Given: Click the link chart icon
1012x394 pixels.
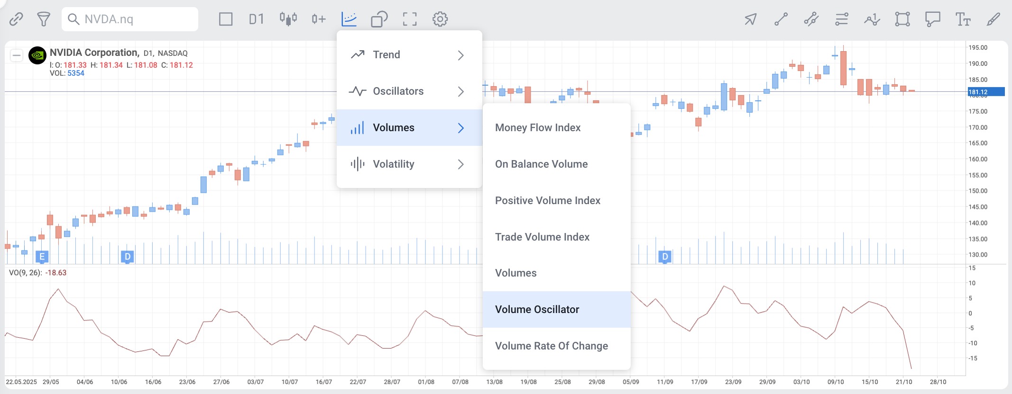Looking at the screenshot, I should click(x=16, y=19).
